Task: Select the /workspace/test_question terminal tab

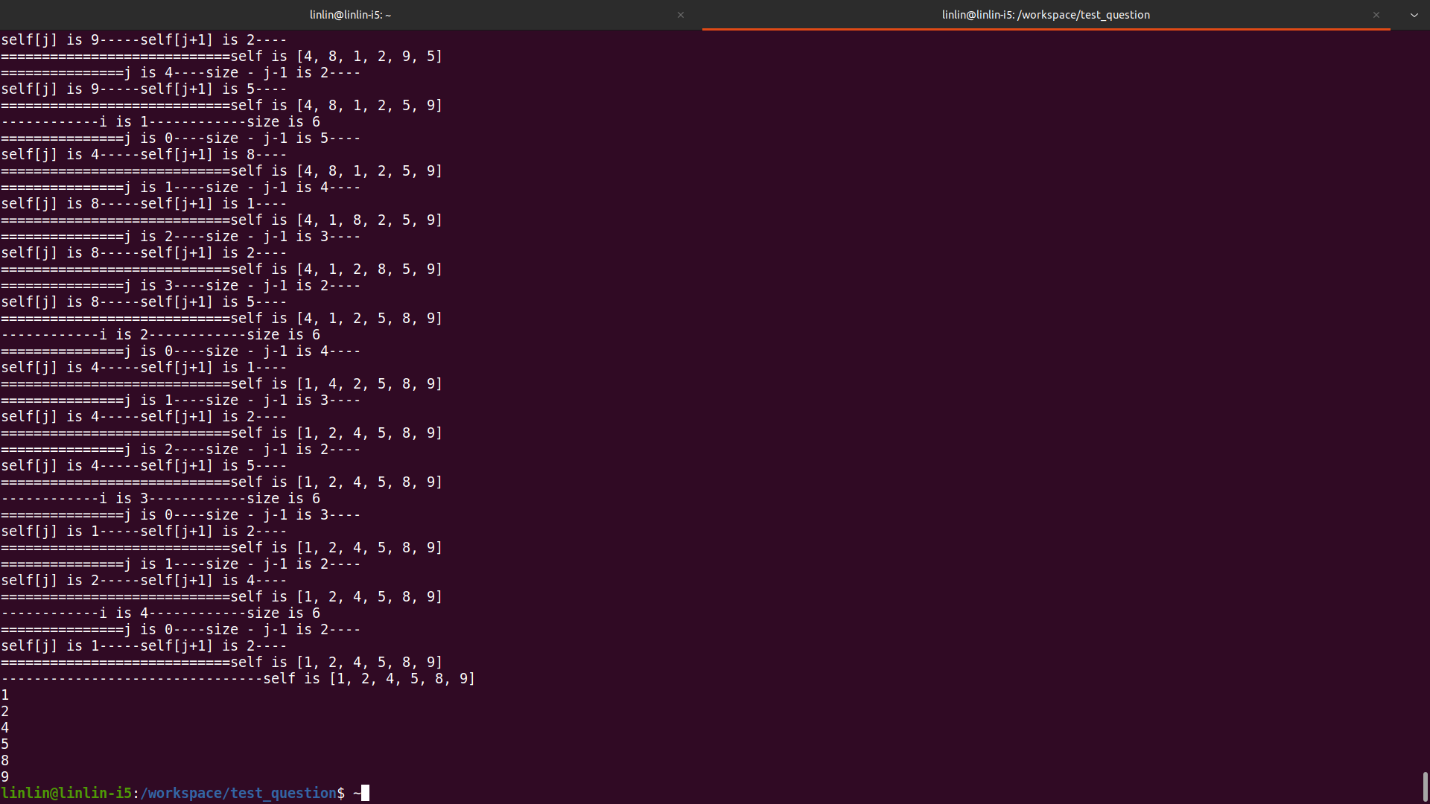Action: coord(1045,15)
